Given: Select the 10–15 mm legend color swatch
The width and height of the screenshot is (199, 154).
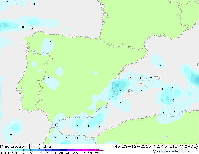Looking at the screenshot, I should tap(42, 150).
